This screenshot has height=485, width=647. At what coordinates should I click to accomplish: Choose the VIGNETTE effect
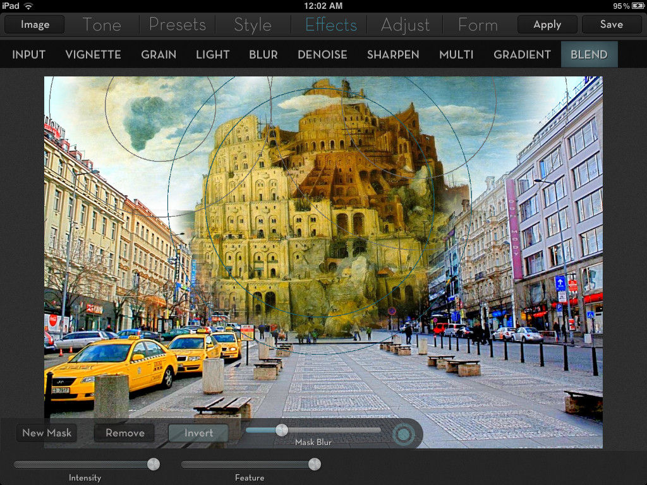pyautogui.click(x=94, y=54)
